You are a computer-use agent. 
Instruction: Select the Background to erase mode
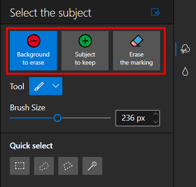[x=33, y=51]
